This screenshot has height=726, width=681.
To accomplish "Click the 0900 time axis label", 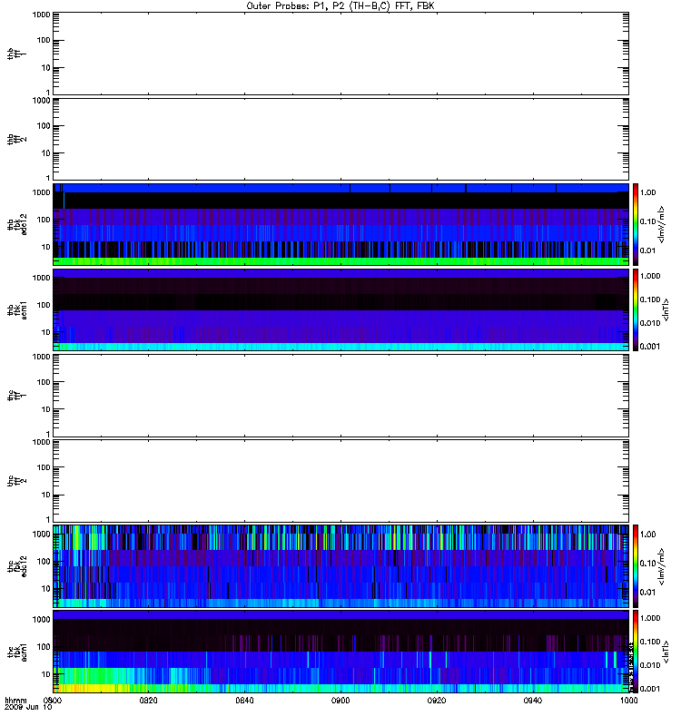I will pyautogui.click(x=340, y=700).
